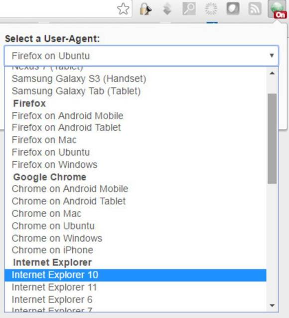Click the dropdown list scrollbar thumb
289x318 pixels.
click(x=272, y=139)
